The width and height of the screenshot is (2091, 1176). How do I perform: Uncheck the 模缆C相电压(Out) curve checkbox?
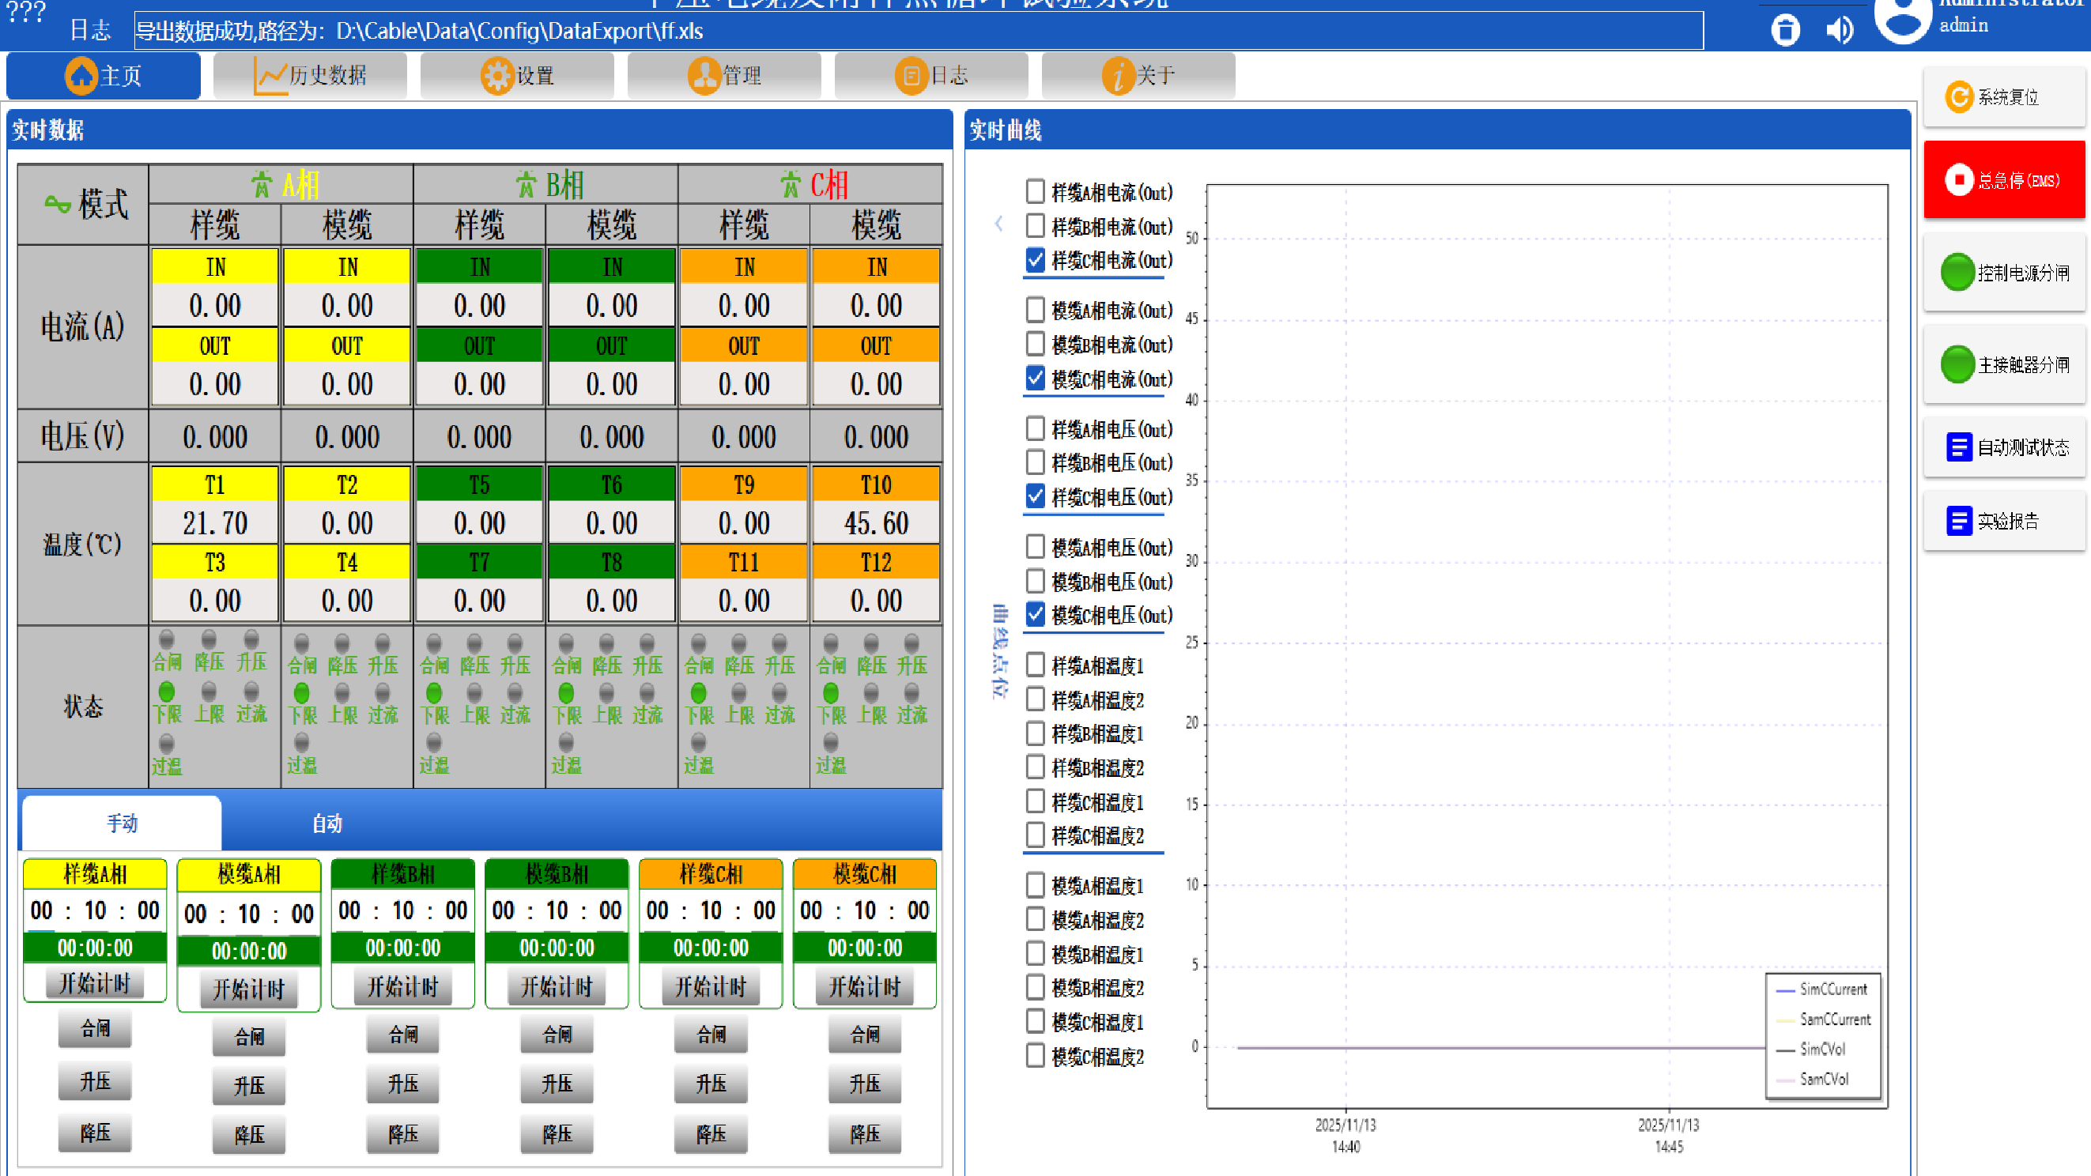[x=1035, y=615]
